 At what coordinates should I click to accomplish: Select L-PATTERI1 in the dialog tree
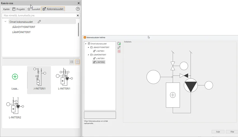pyautogui.click(x=100, y=58)
